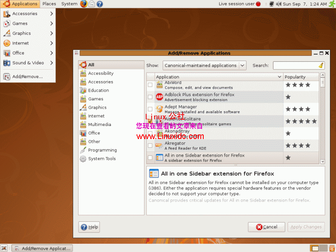Click the volume icon in the system tray
Screen dimensions: 336x252
pos(278,4)
